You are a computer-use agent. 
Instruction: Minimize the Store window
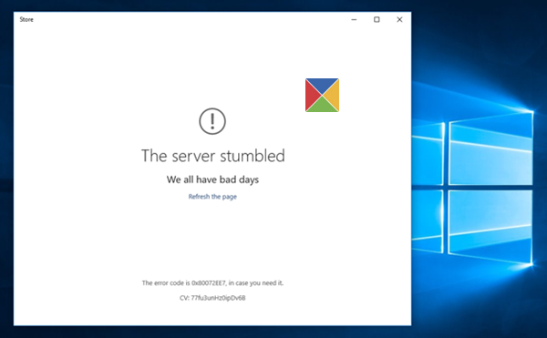[354, 19]
